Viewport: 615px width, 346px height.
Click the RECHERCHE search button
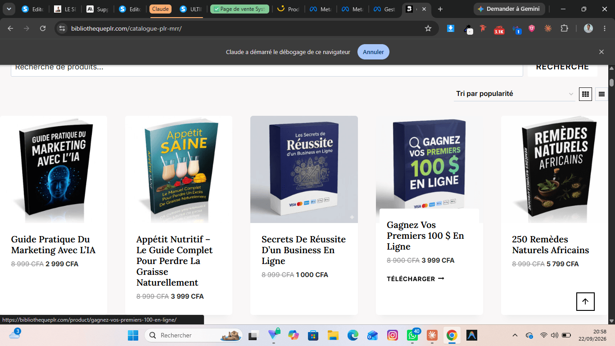[x=562, y=67]
